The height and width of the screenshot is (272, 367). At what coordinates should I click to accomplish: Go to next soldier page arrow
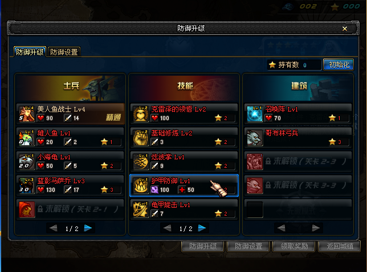click(88, 228)
